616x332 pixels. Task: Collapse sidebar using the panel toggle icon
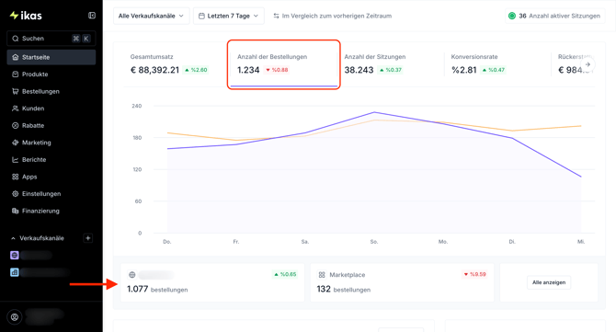point(92,16)
